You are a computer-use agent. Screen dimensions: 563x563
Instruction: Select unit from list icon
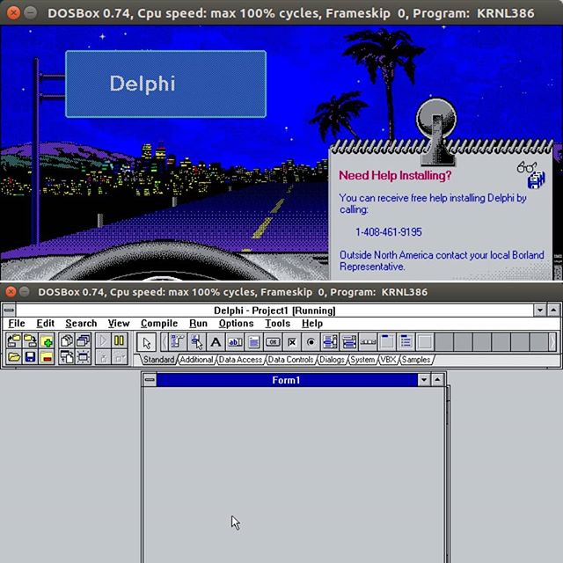click(x=67, y=340)
